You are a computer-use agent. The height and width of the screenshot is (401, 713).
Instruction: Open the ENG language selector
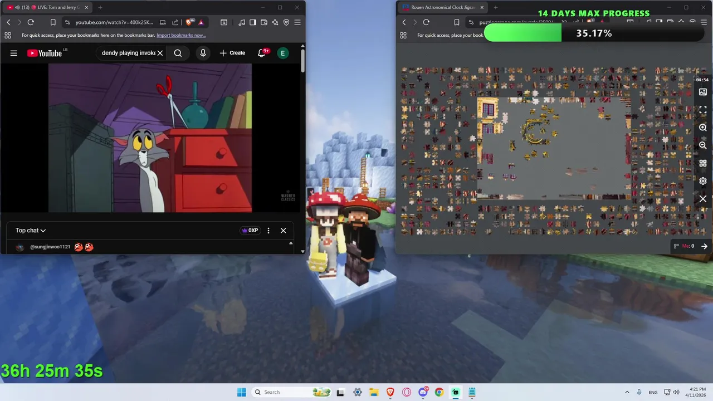[653, 392]
